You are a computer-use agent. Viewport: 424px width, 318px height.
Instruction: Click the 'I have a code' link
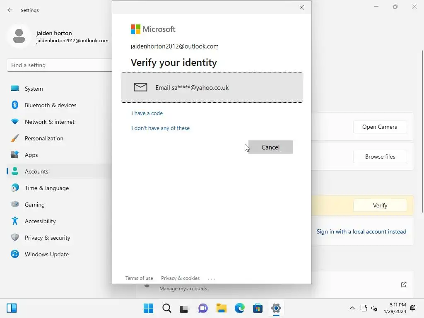(x=147, y=113)
